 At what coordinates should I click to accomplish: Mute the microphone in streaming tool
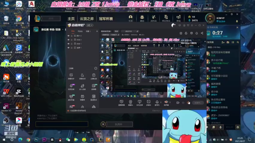pyautogui.click(x=157, y=103)
